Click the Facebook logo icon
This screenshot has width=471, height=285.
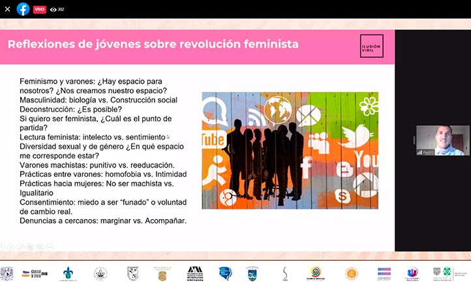pos(23,9)
